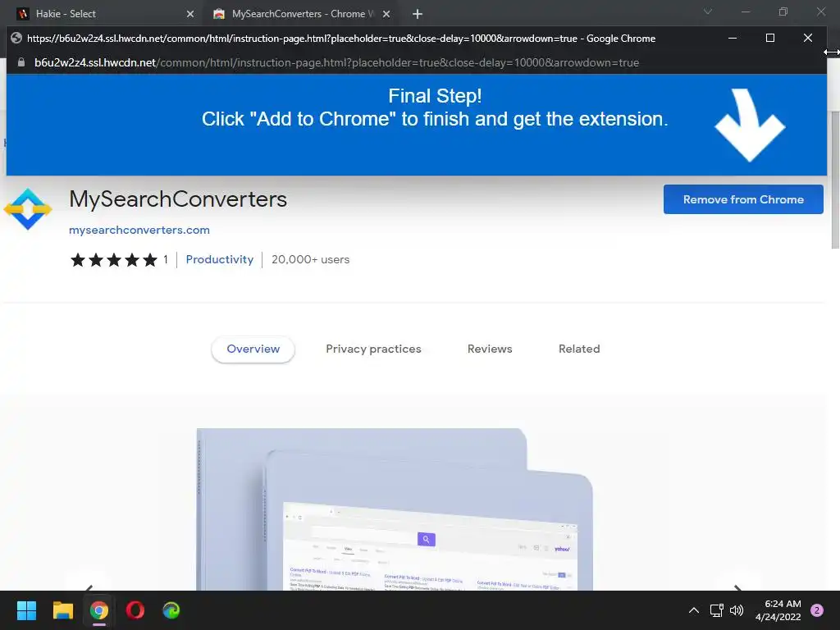The height and width of the screenshot is (630, 840).
Task: Click the page vertical scrollbar
Action: (x=835, y=180)
